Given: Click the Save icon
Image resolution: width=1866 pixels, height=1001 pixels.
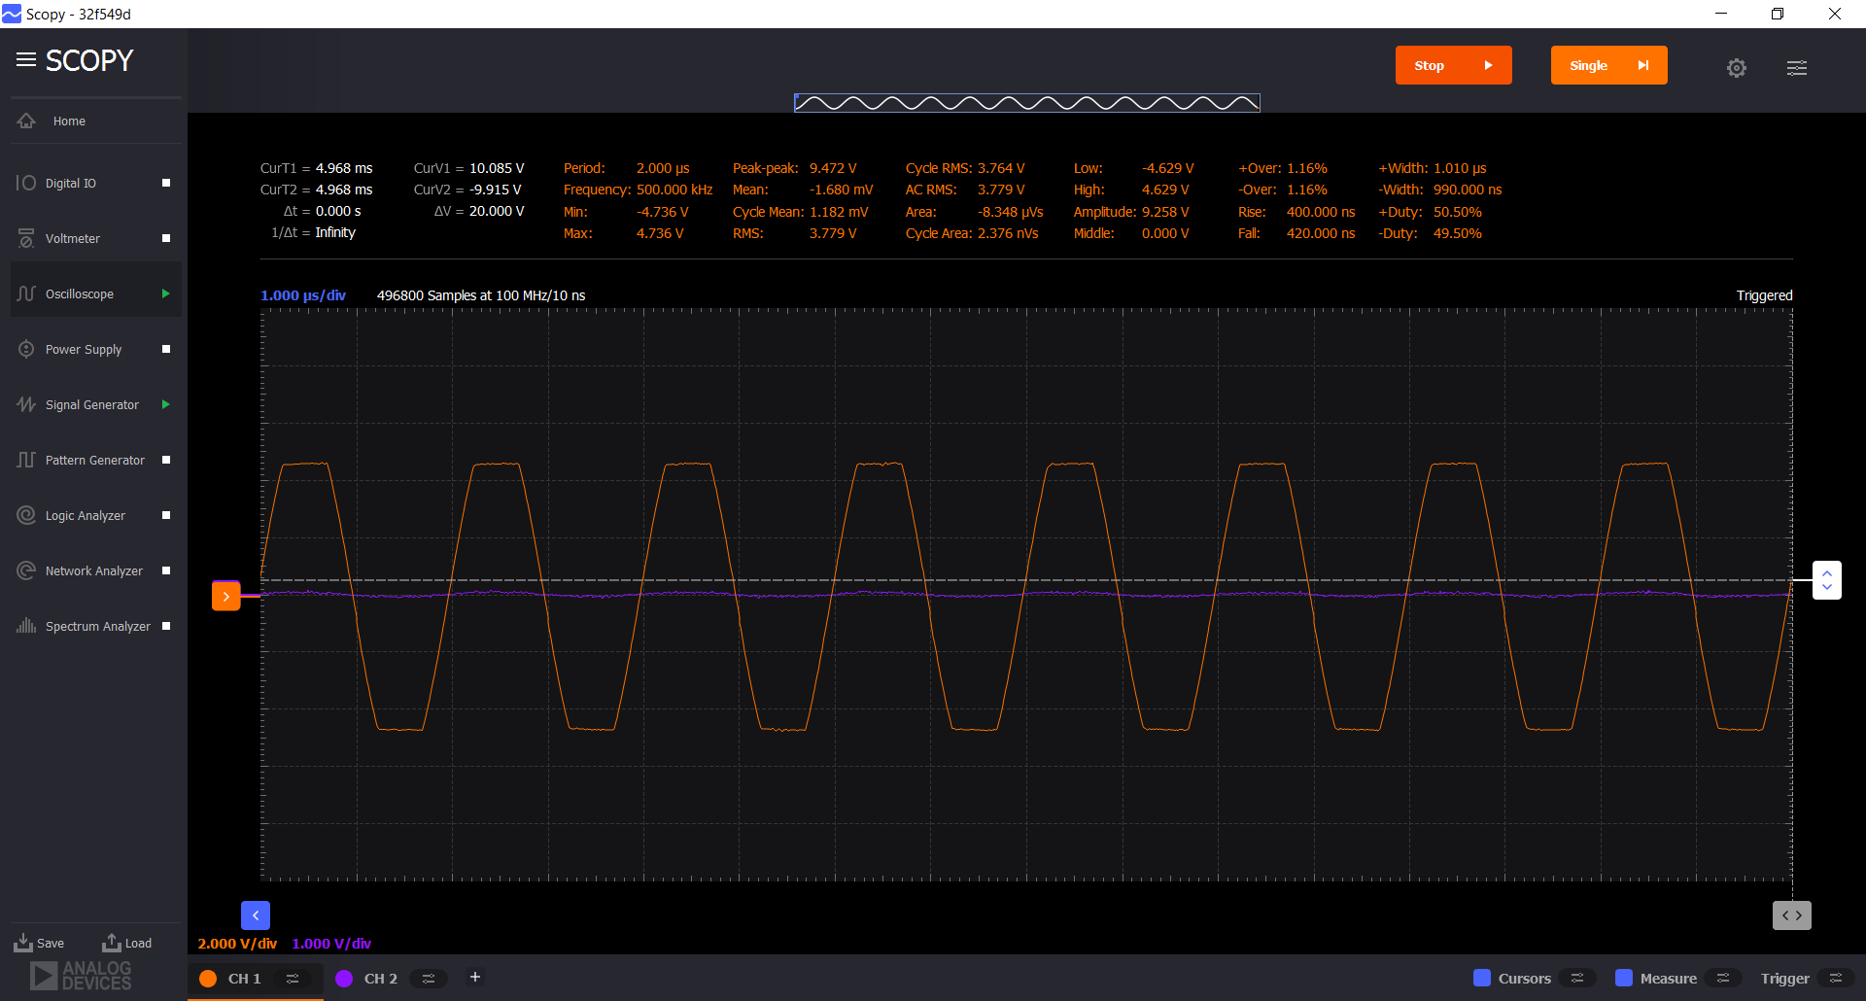Looking at the screenshot, I should [x=23, y=943].
